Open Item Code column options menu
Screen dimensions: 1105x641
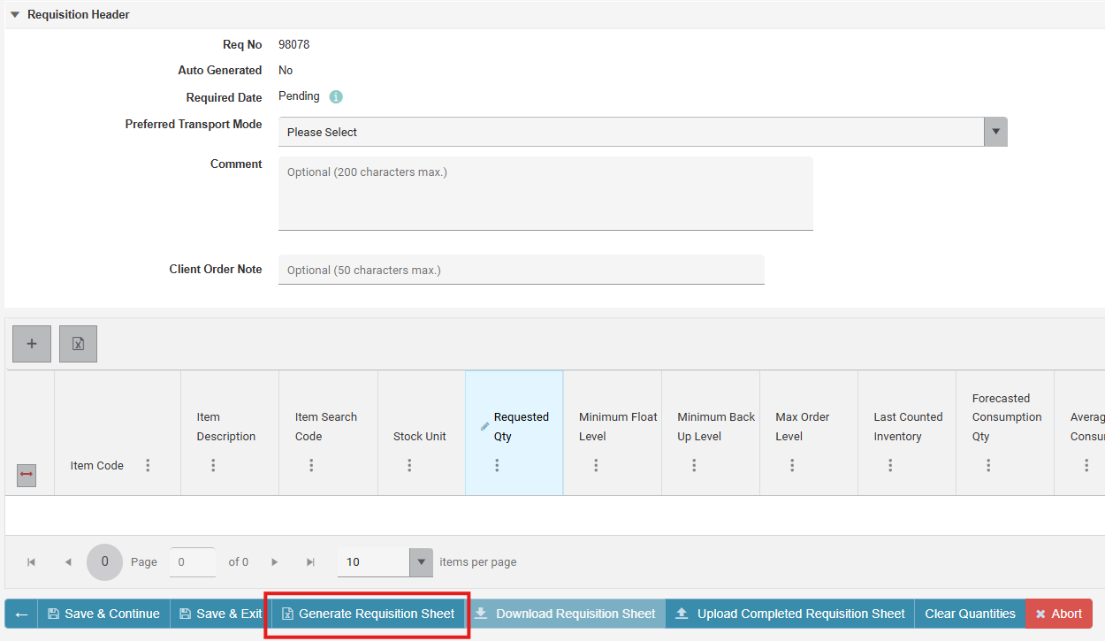point(148,465)
